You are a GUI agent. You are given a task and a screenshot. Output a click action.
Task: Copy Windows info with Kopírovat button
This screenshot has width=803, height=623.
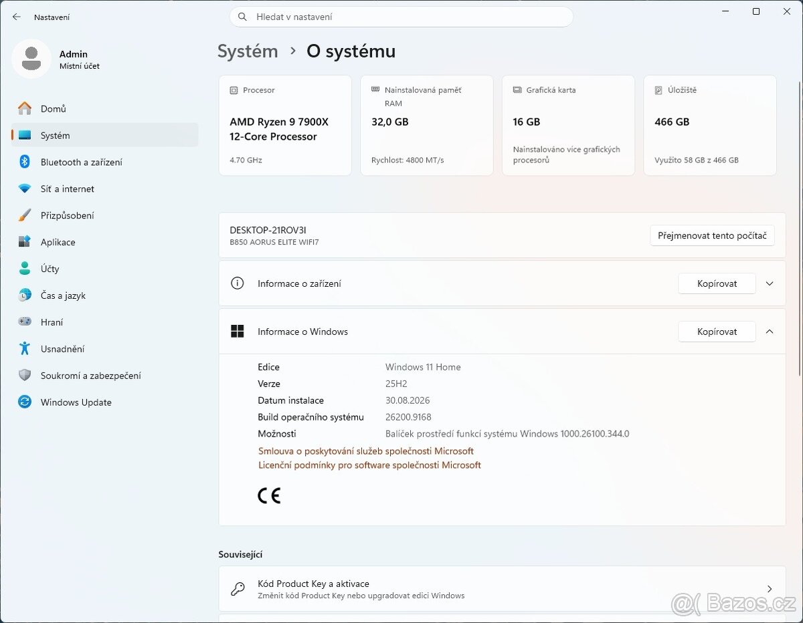pyautogui.click(x=717, y=332)
